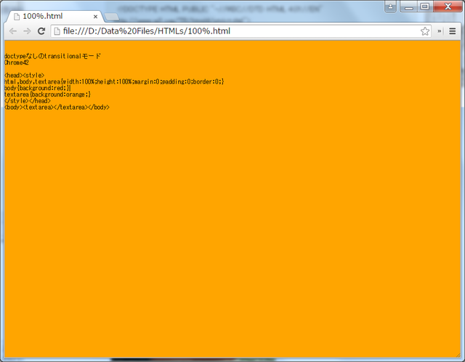Click the browser forward arrow
Screen dimensions: 465x362
click(x=27, y=31)
